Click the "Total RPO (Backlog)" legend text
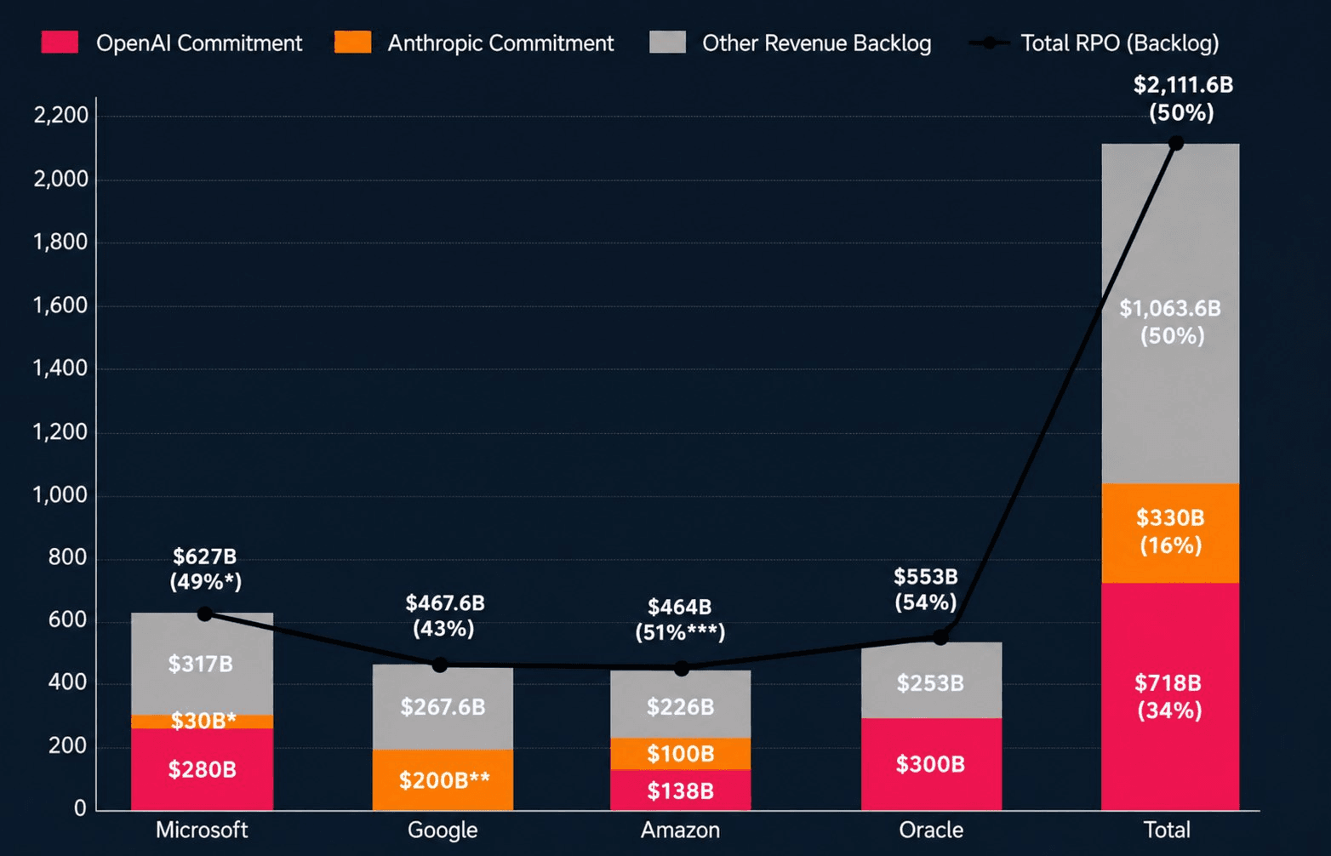 coord(1120,43)
